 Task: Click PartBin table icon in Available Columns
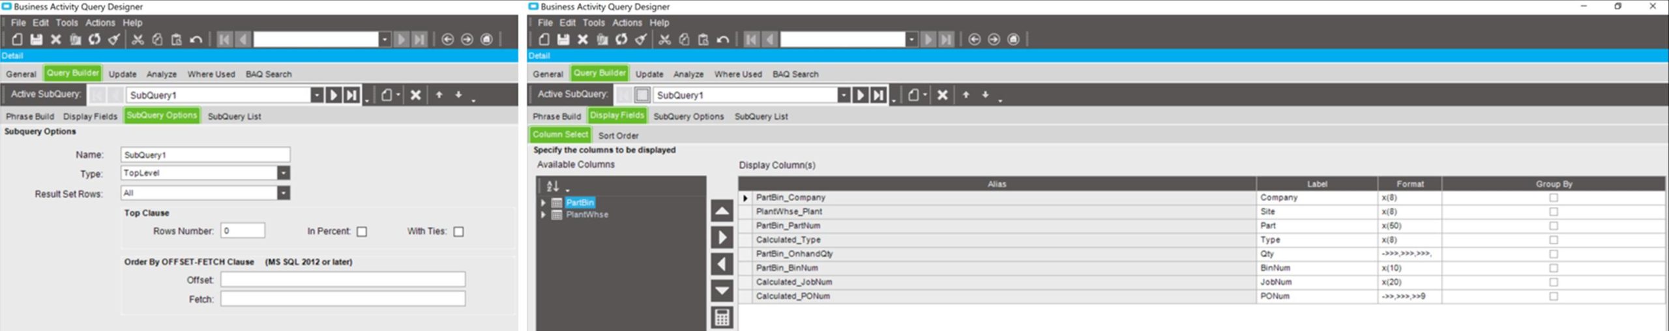pos(557,203)
